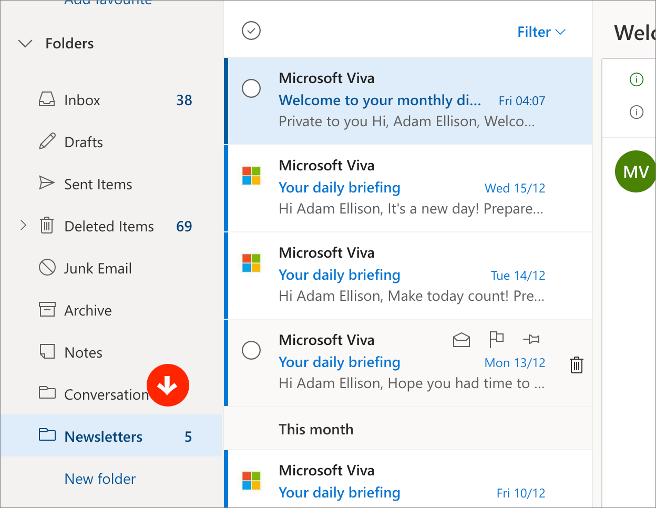Click the Junk Email blocked icon
The width and height of the screenshot is (656, 508).
47,267
